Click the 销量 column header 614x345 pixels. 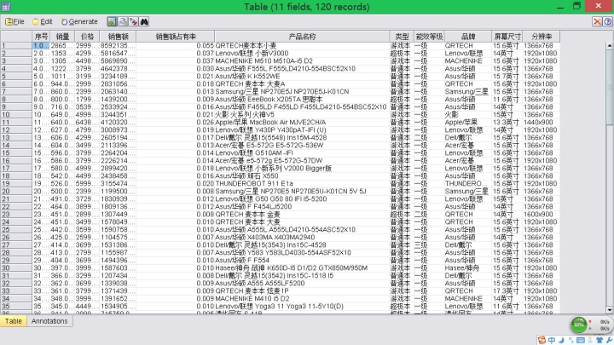pos(62,37)
